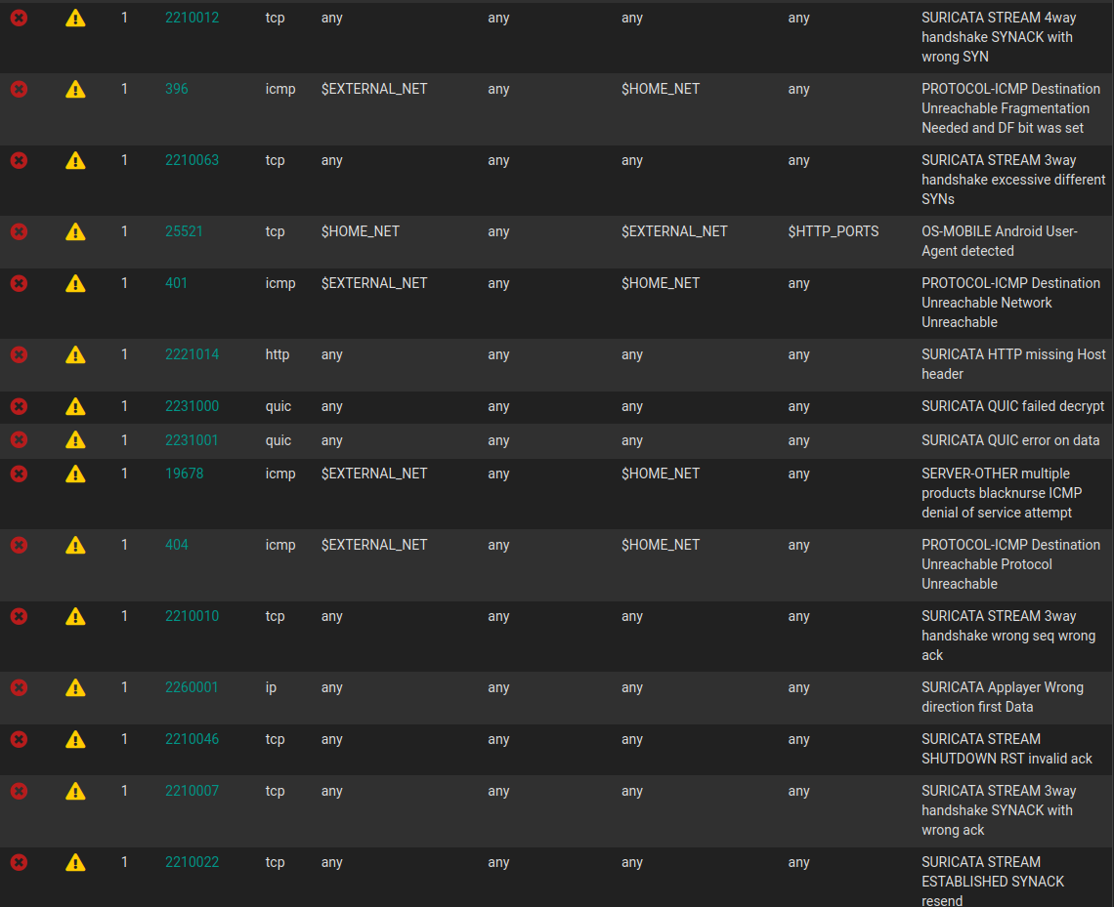Image resolution: width=1114 pixels, height=907 pixels.
Task: Open SID link 2210063
Action: tap(192, 160)
